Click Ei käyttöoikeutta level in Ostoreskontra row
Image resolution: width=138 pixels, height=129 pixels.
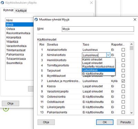point(93,96)
